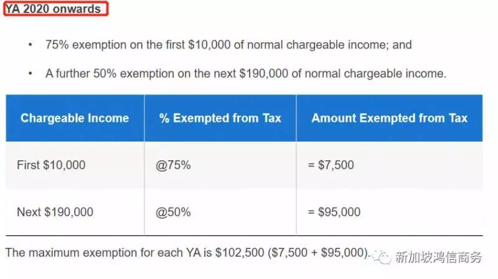Click the 新加坡鸿信商务 watermark text
Viewport: 498px width, 279px height.
439,257
